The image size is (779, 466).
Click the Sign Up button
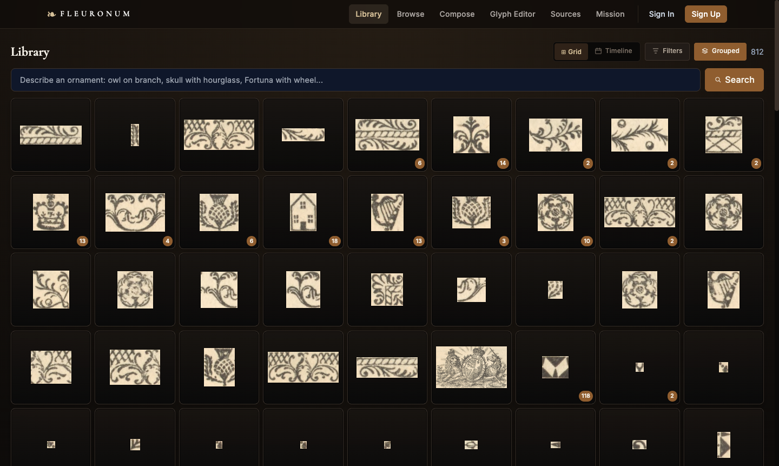point(706,14)
